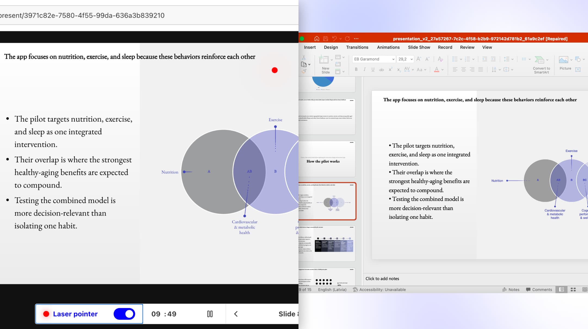
Task: Click the Picture insert icon
Action: pyautogui.click(x=563, y=59)
